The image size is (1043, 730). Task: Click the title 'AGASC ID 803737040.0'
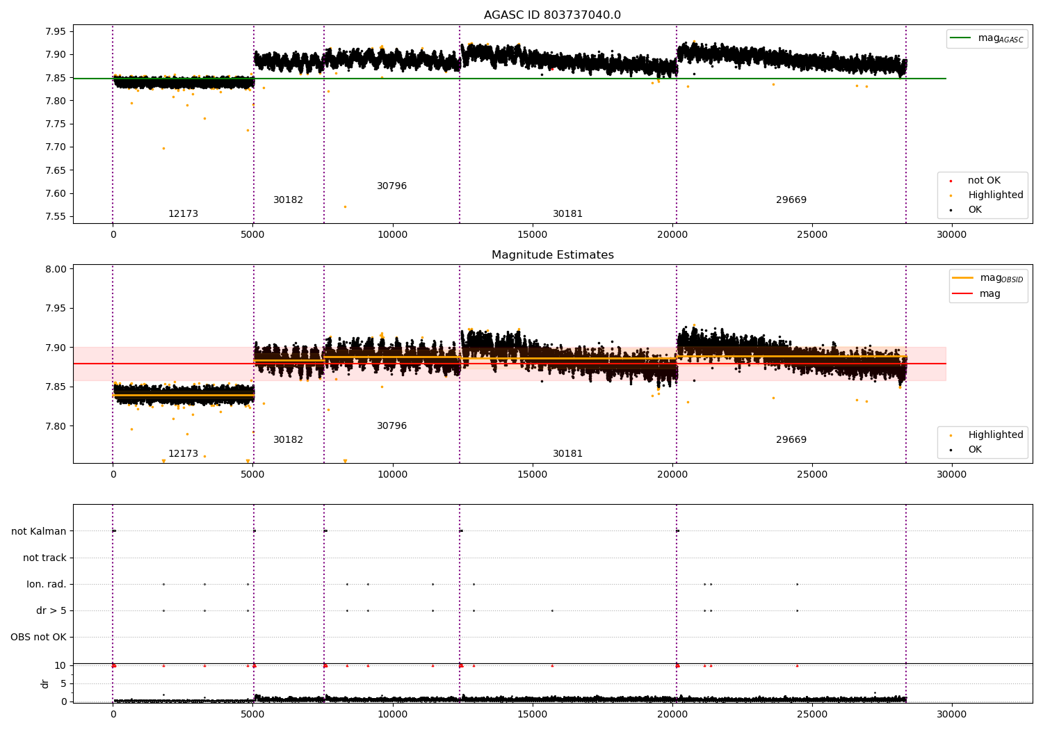tap(552, 15)
